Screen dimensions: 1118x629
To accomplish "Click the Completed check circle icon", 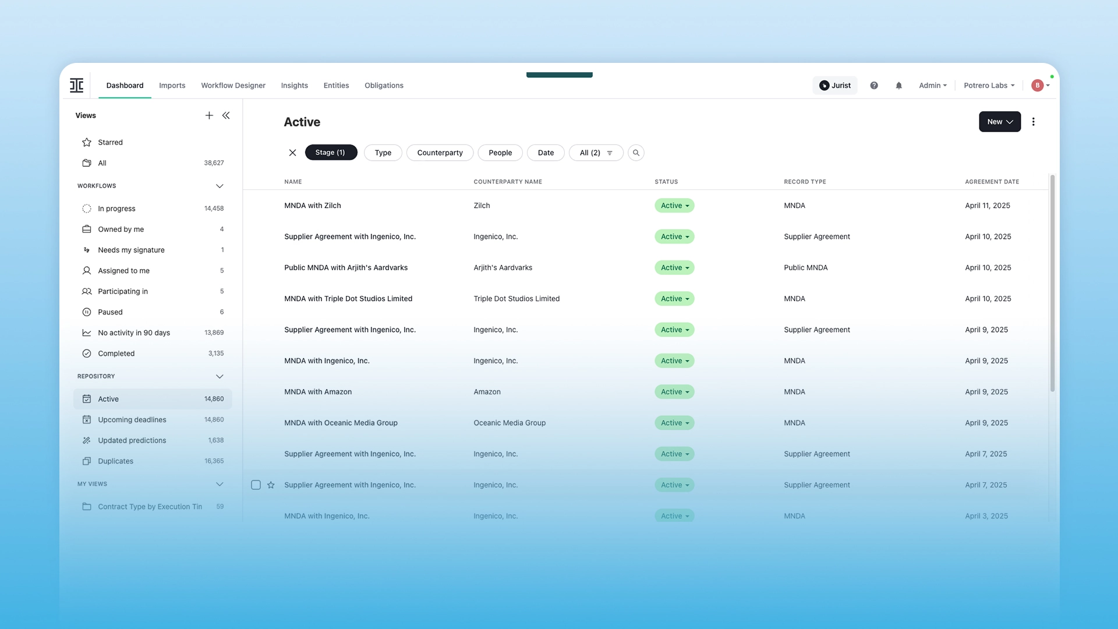I will pos(87,354).
